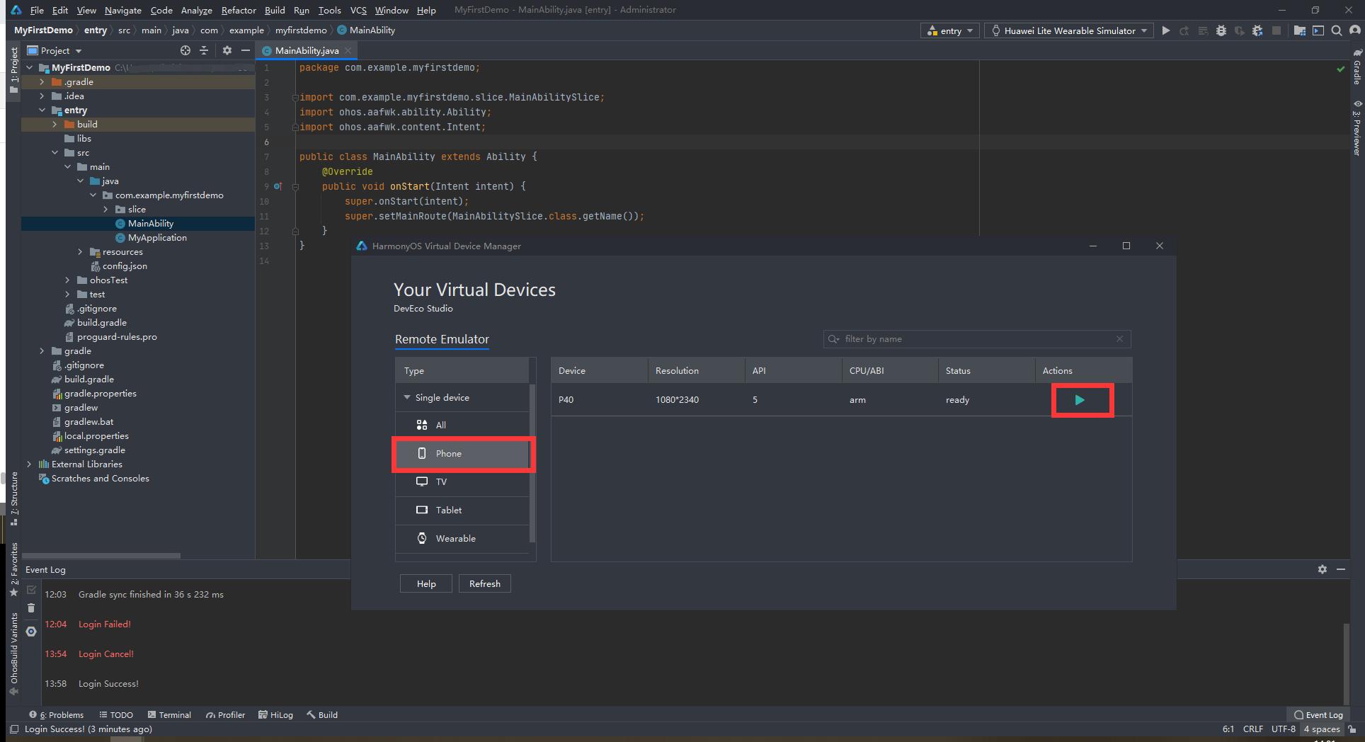Open the Previewer side panel

[1357, 128]
